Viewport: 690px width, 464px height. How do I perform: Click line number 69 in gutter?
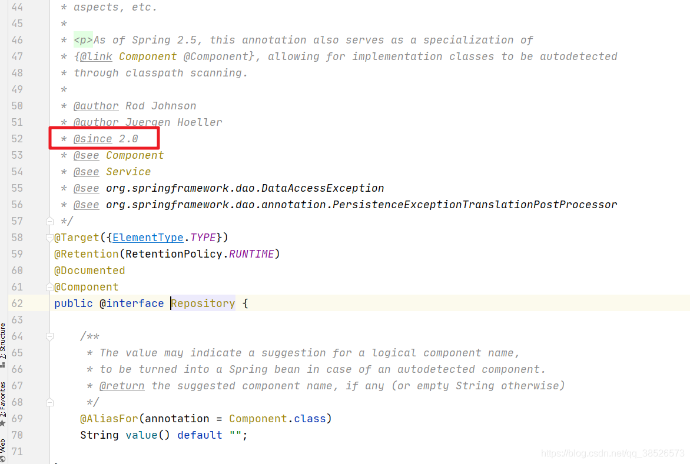point(17,419)
